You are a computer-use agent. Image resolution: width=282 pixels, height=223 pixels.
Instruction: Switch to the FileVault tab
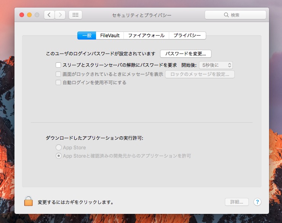110,35
